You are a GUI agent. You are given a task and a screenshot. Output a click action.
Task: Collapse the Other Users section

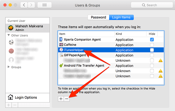tap(9, 35)
